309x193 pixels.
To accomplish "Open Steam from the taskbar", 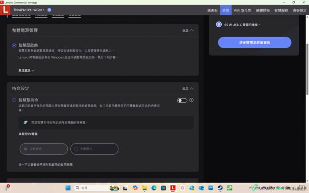I will point(220,188).
